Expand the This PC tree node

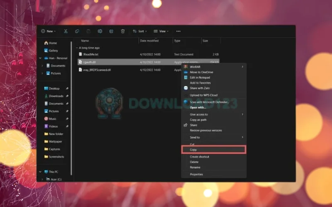[40, 172]
